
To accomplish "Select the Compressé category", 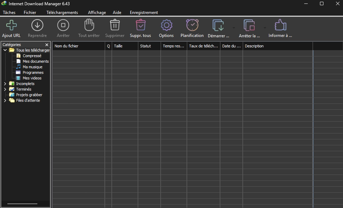I will [32, 56].
